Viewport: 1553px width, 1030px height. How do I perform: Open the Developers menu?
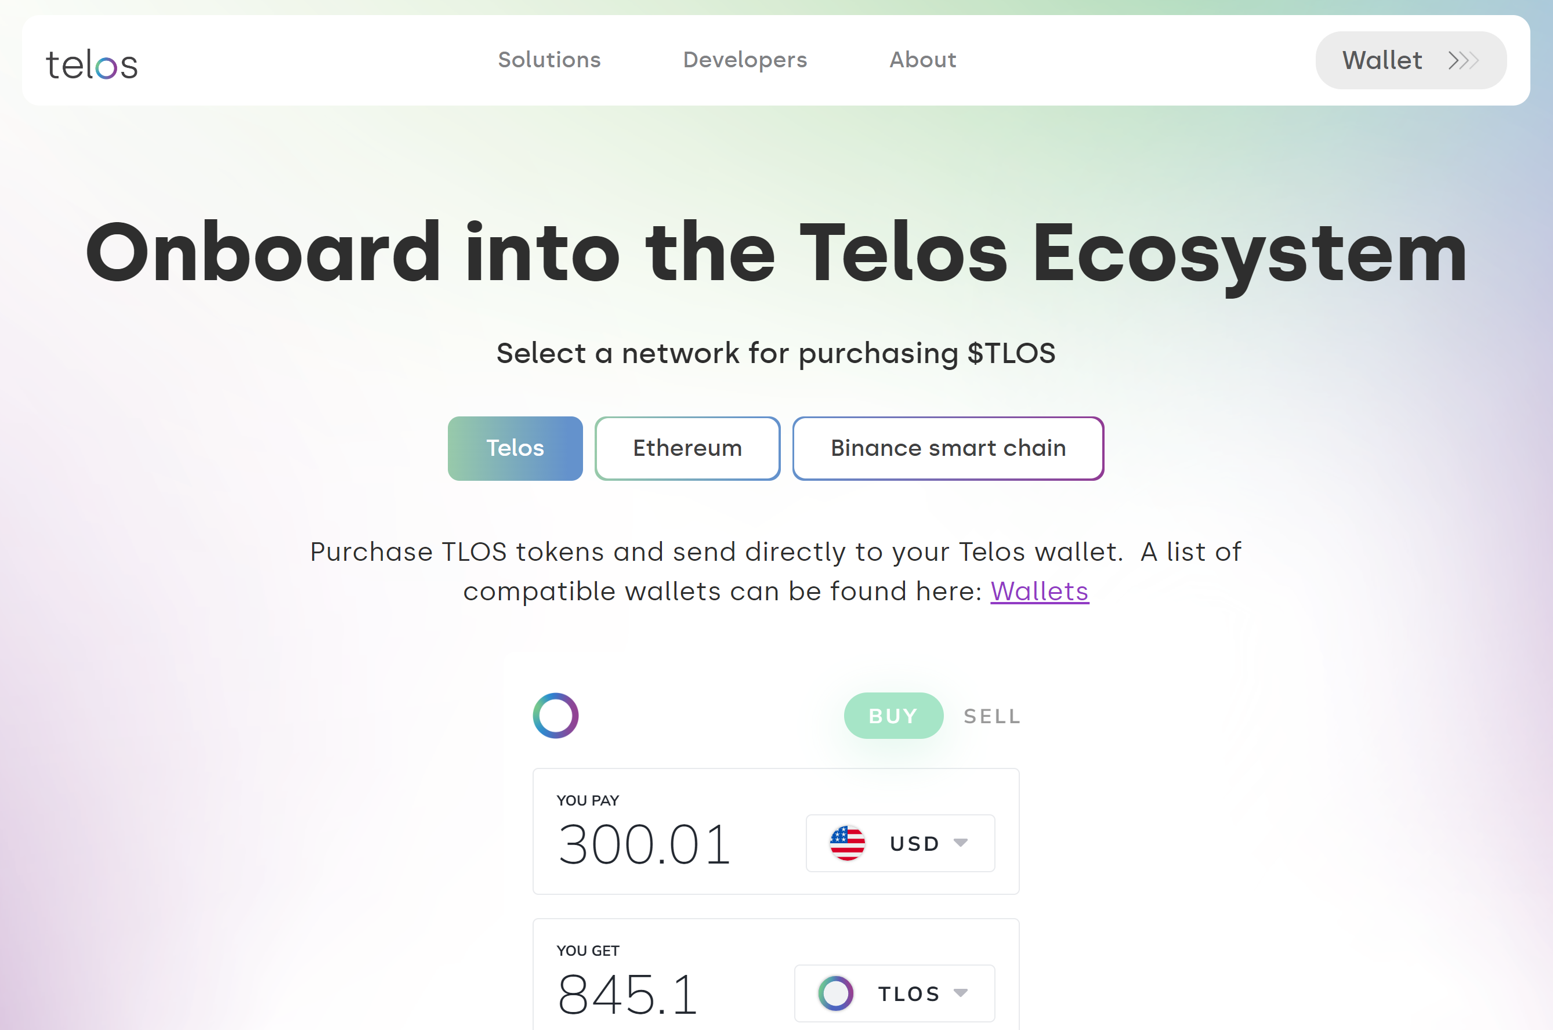pyautogui.click(x=744, y=60)
